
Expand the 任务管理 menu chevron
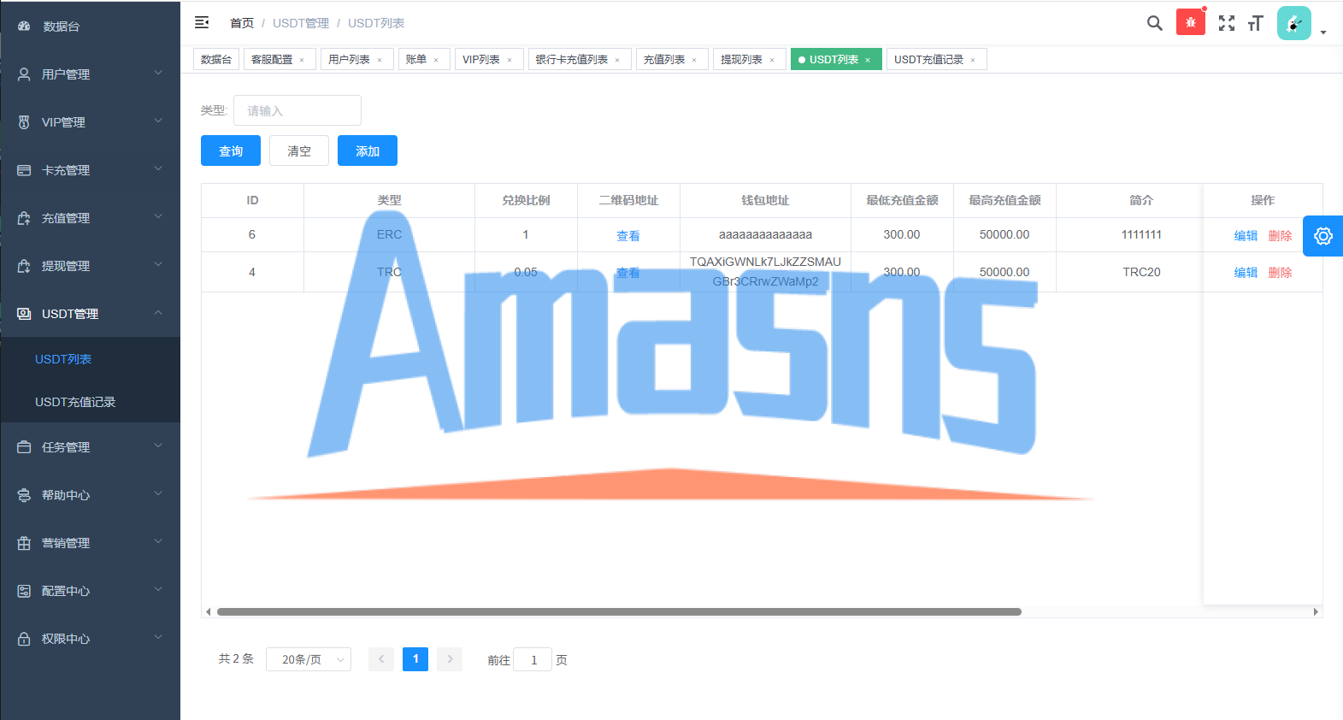158,446
